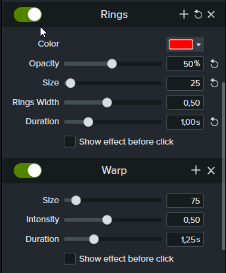Click the Warp Duration field showing 1,25s
This screenshot has height=273, width=226.
185,240
